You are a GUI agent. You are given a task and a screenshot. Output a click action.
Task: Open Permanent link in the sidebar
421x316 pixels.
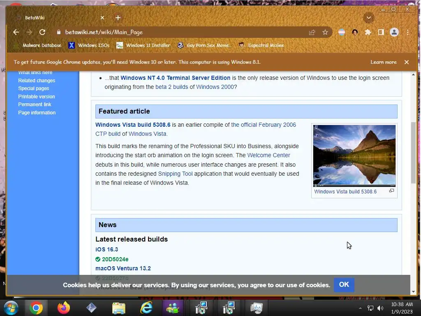point(35,104)
